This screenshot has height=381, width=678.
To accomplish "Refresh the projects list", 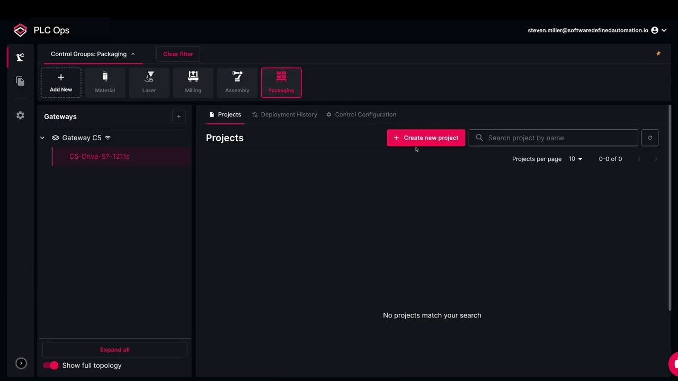I will tap(650, 138).
